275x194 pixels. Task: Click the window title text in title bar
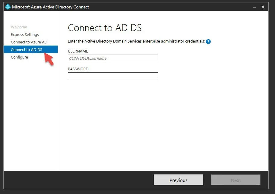50,7
